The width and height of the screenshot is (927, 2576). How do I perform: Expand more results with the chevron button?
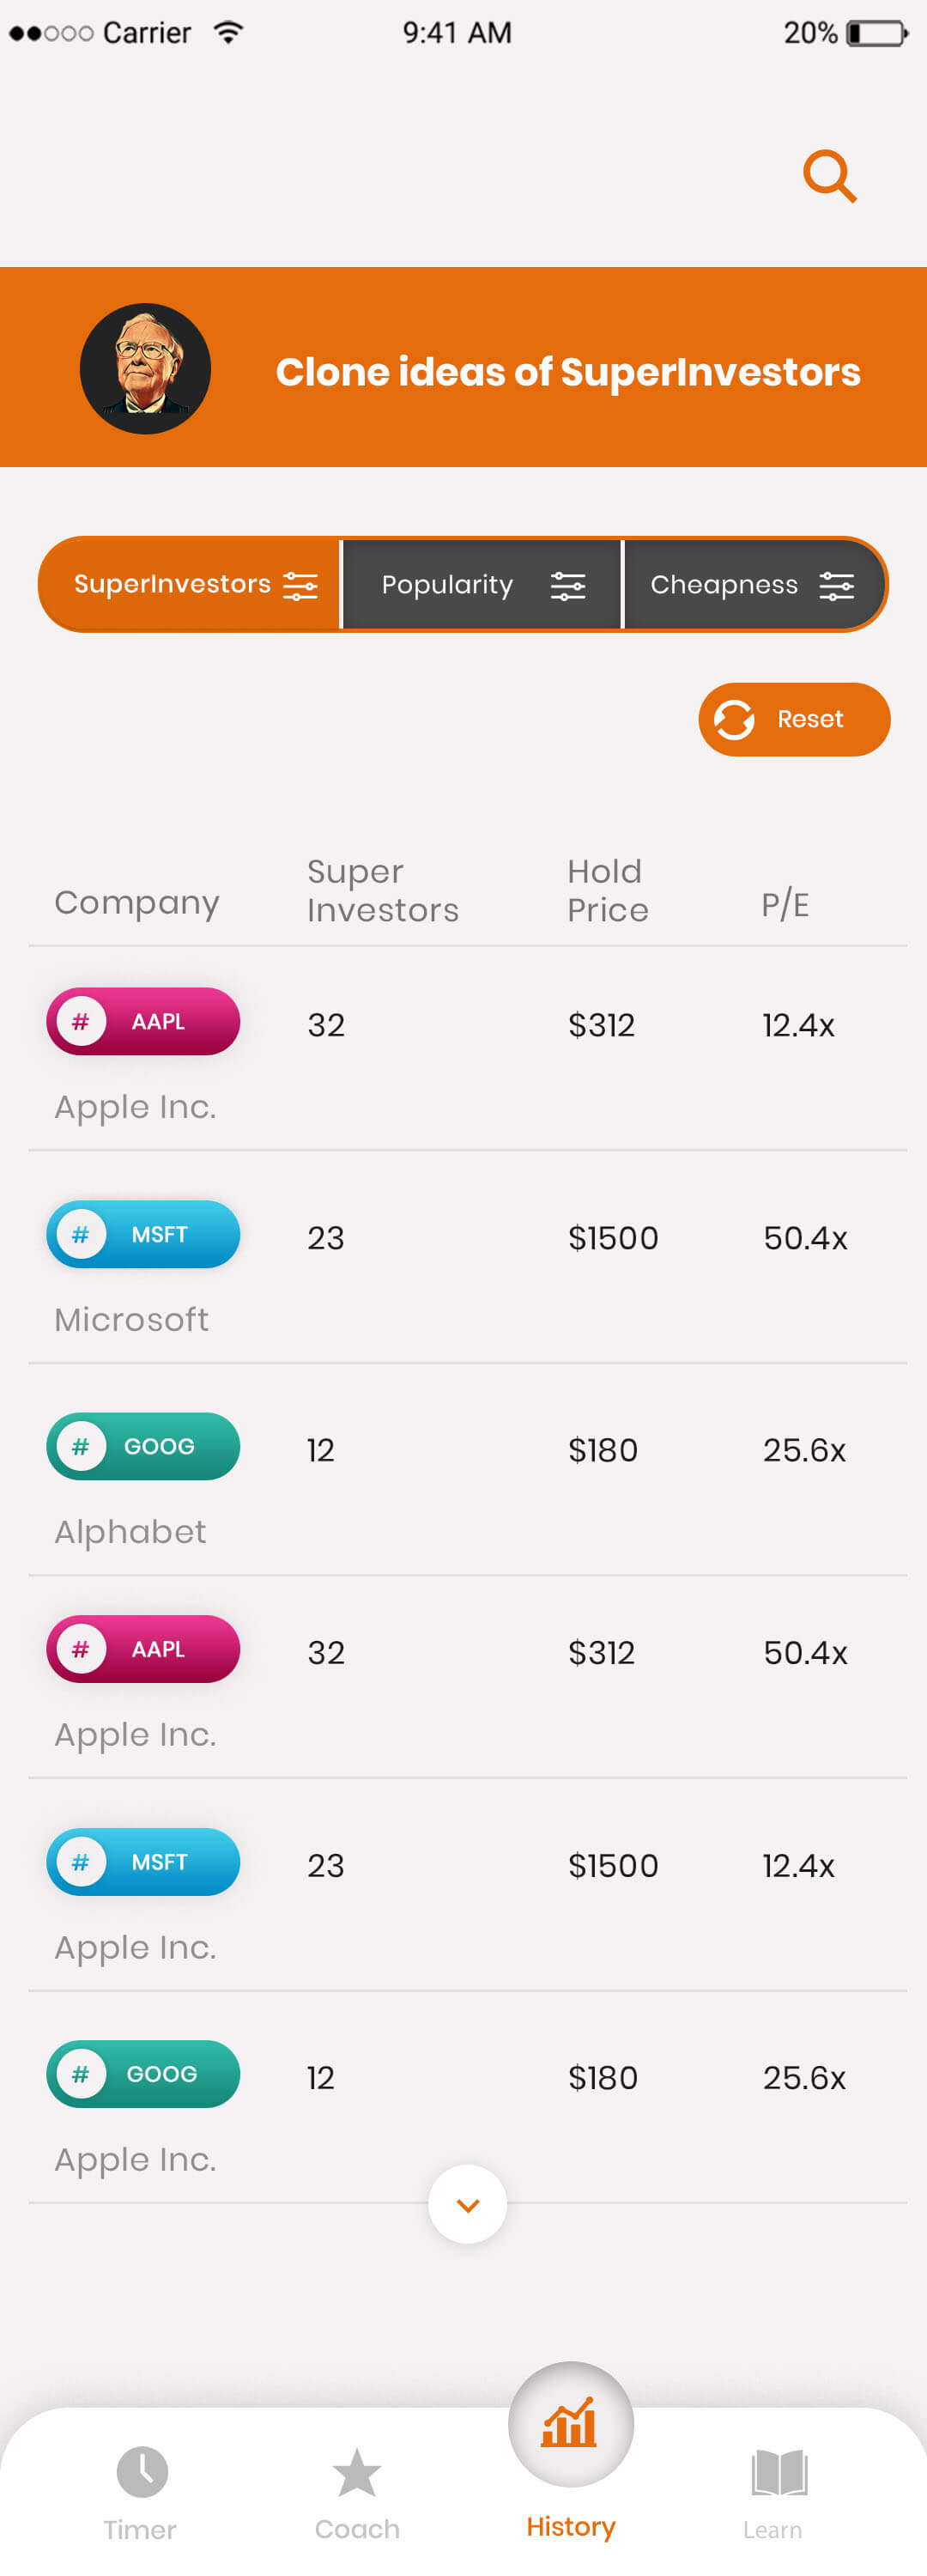point(466,2203)
